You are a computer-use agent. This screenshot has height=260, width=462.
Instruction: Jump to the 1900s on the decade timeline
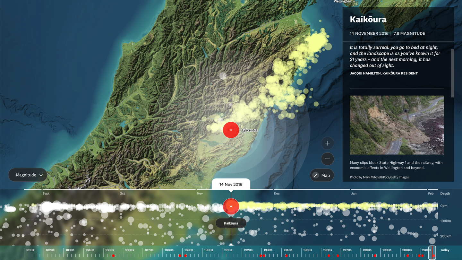[x=209, y=250]
